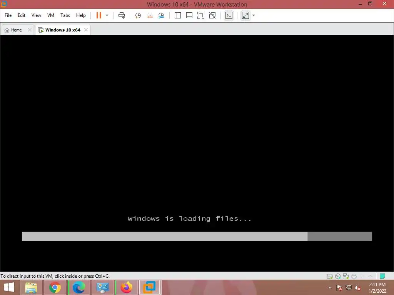
Task: Toggle the console view button
Action: (229, 15)
